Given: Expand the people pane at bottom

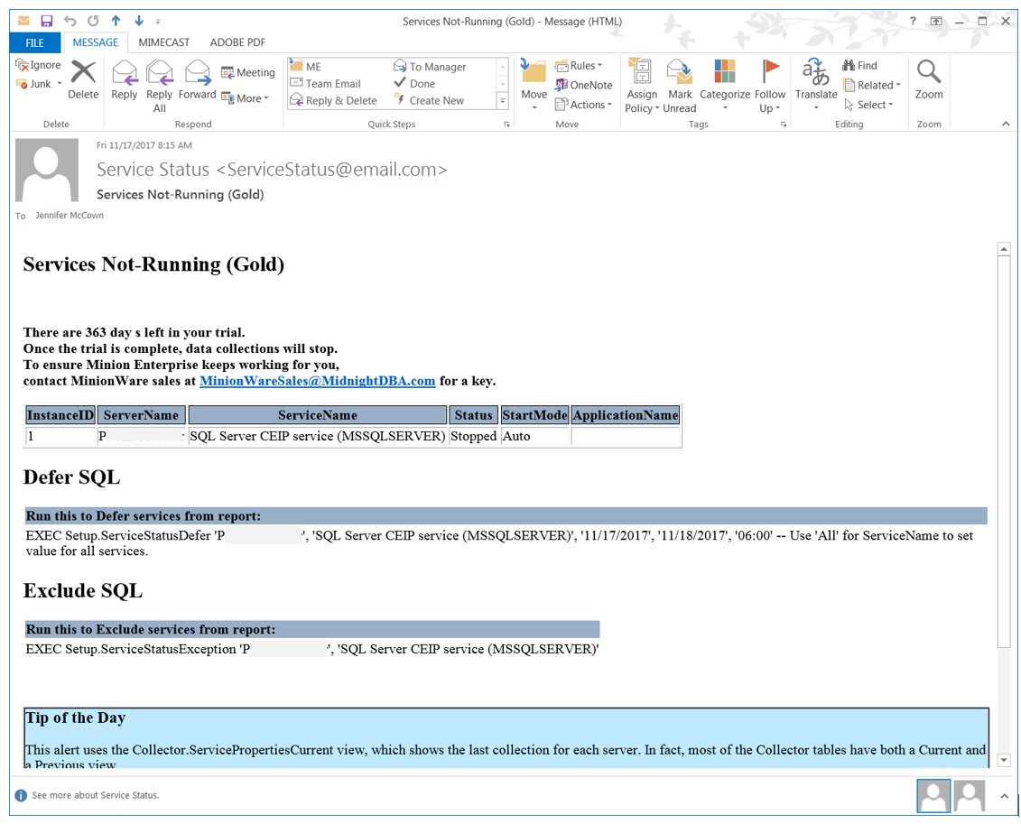Looking at the screenshot, I should click(1004, 795).
